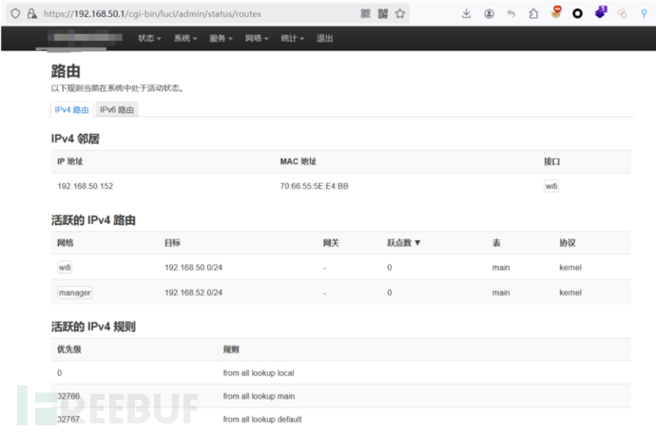Viewport: 656px width, 432px height.
Task: Click the 目标 column header
Action: pos(172,243)
